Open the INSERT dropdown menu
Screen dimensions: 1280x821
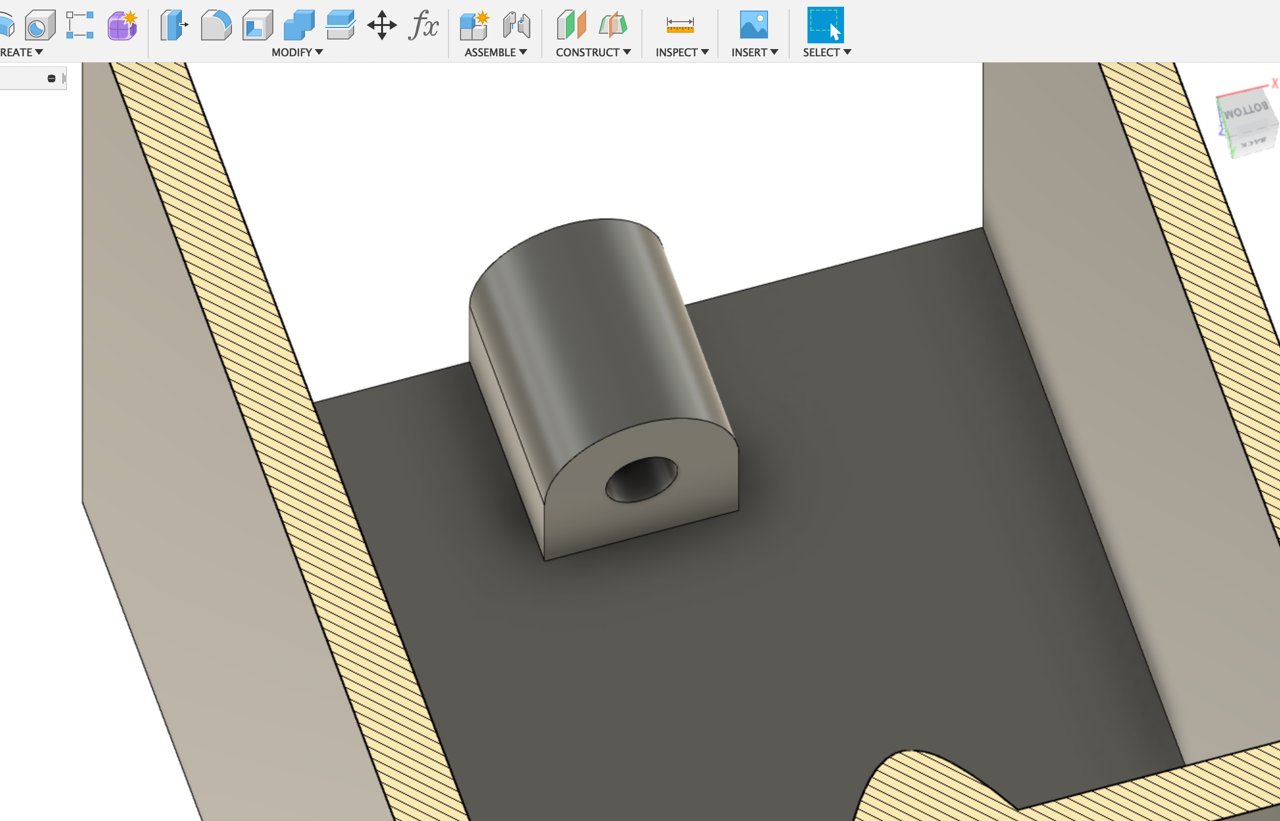coord(755,52)
